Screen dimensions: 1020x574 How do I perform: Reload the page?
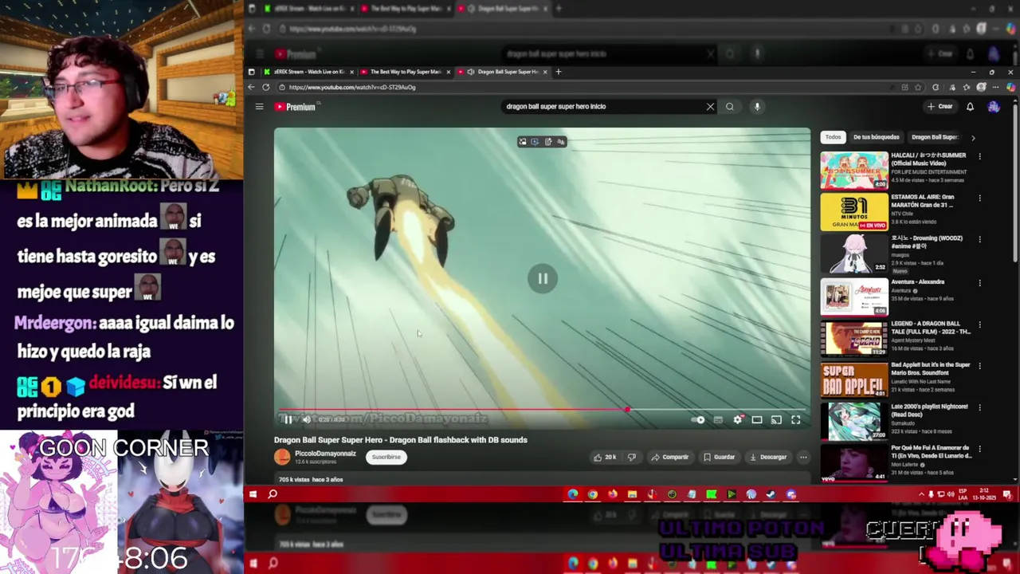pos(265,88)
